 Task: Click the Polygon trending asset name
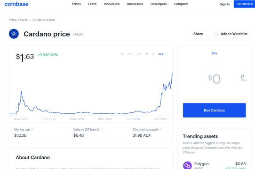[x=201, y=164]
